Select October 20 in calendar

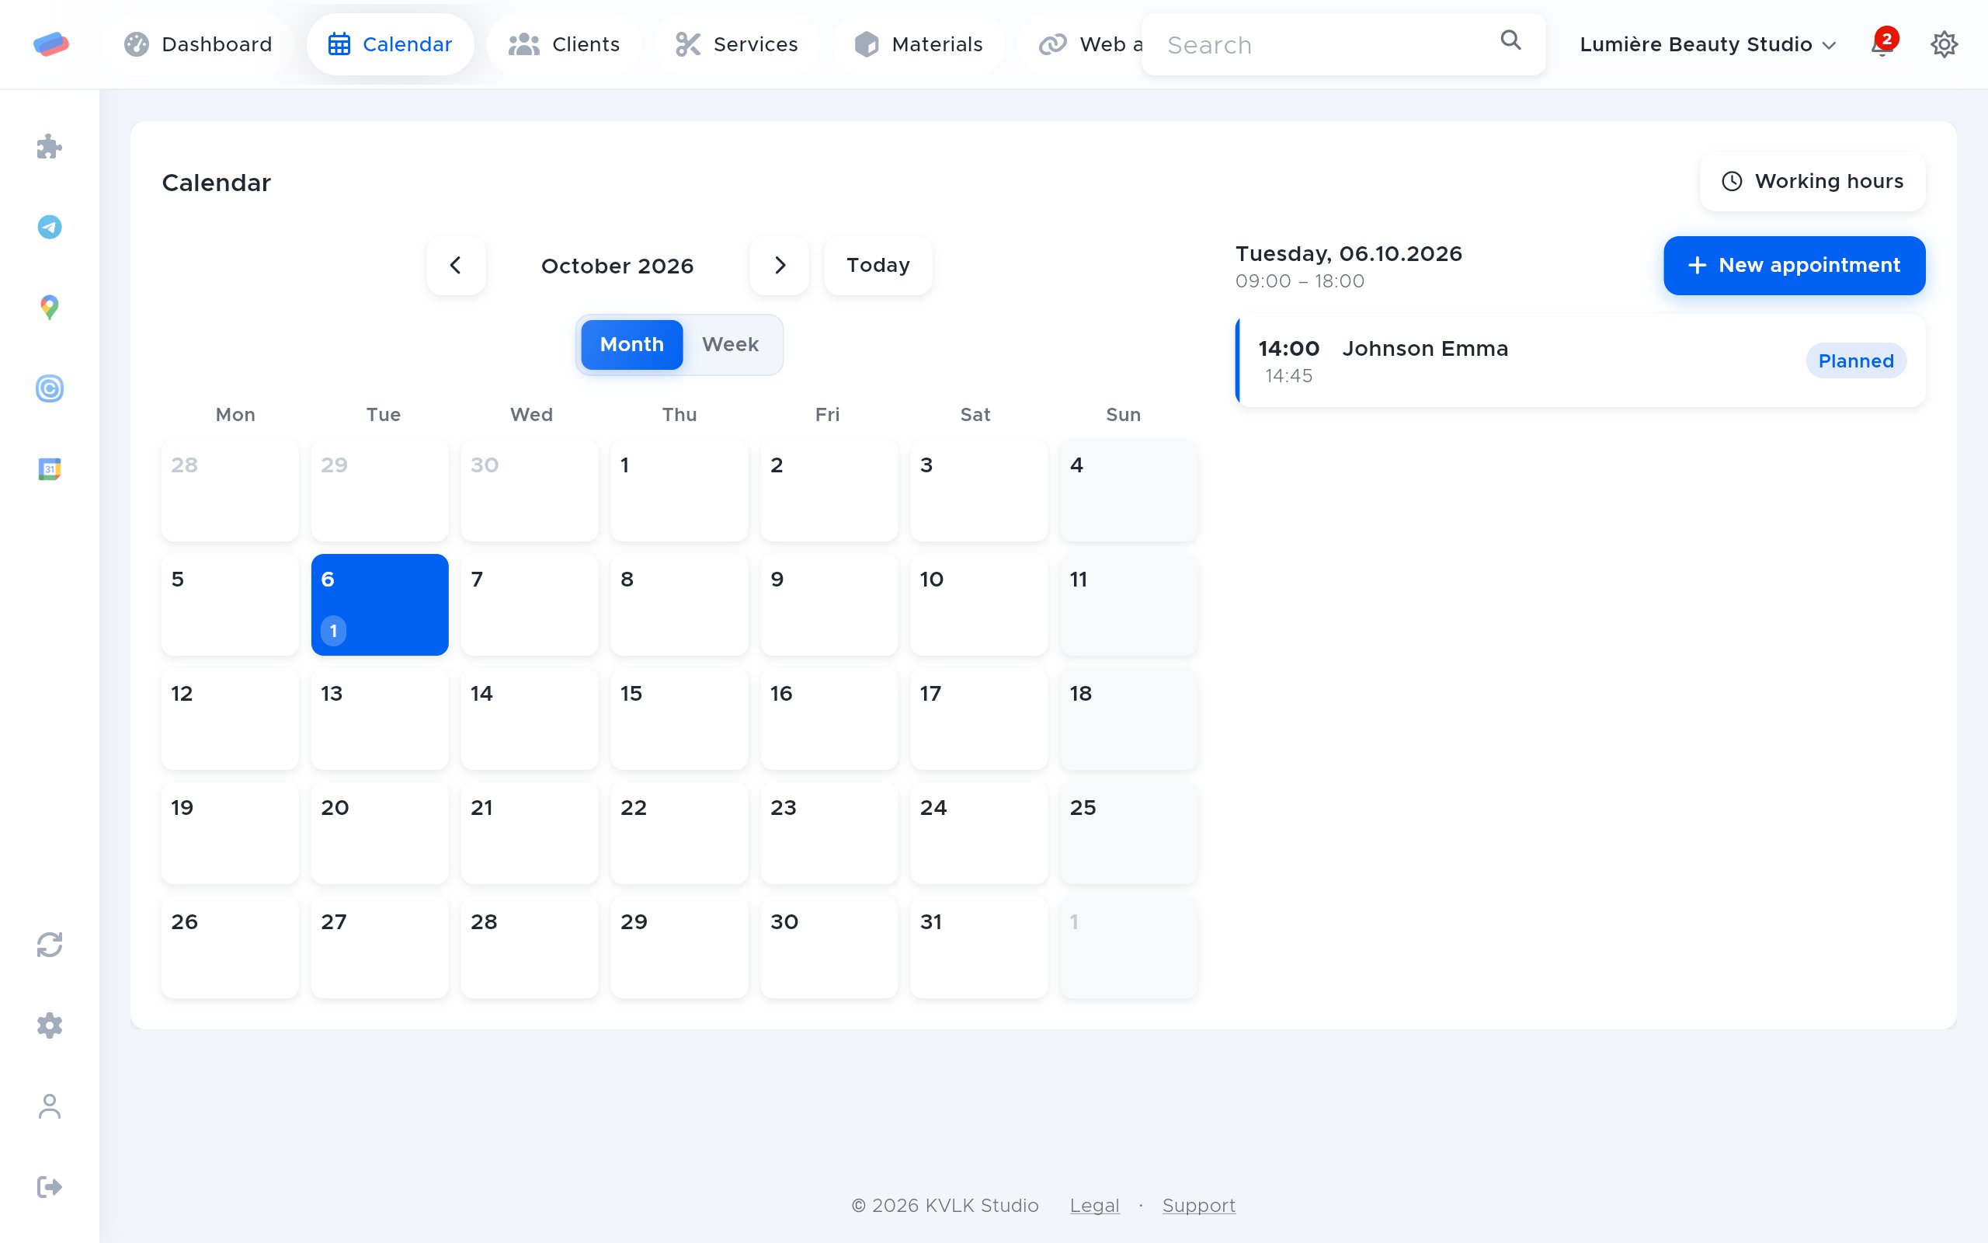click(x=380, y=833)
